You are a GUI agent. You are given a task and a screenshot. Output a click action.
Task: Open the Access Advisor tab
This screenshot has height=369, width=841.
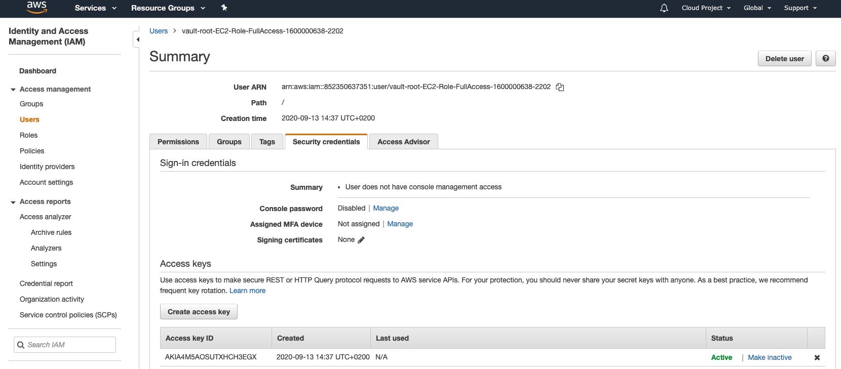403,142
